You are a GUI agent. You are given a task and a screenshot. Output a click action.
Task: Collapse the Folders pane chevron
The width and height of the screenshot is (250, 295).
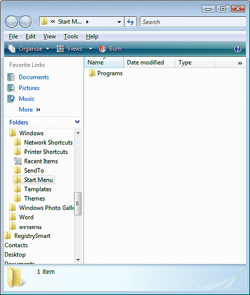[x=77, y=122]
